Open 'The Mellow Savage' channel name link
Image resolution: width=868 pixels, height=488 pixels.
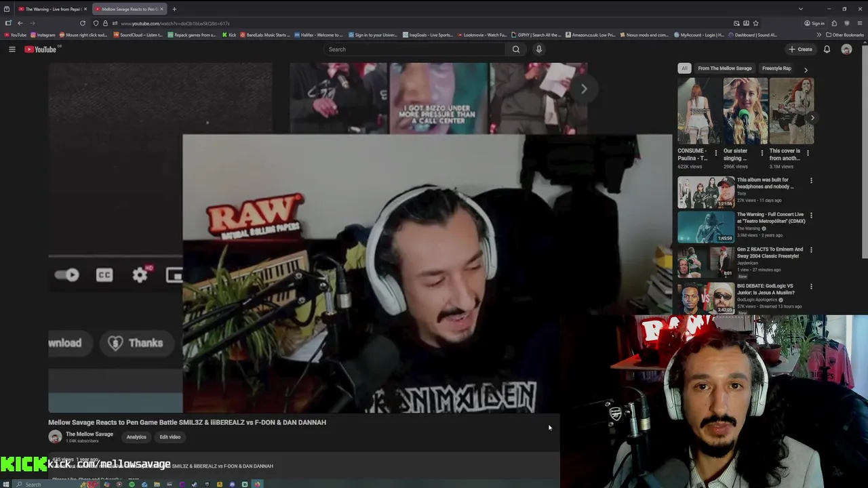click(90, 434)
